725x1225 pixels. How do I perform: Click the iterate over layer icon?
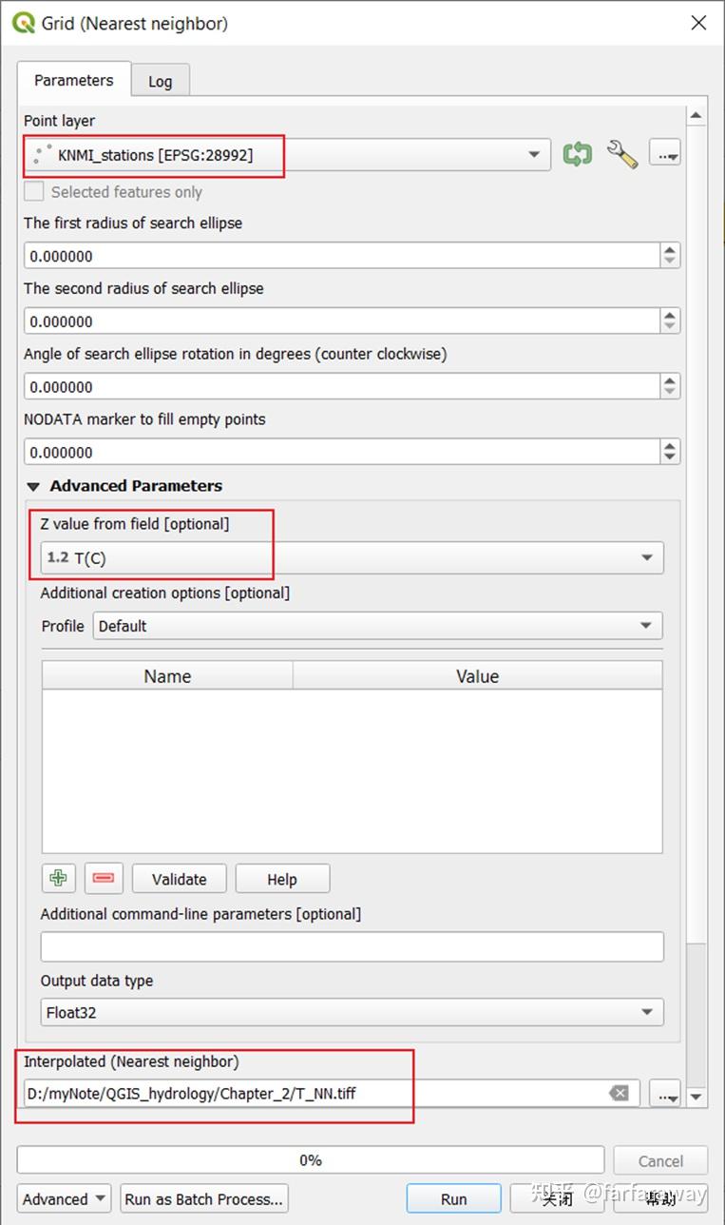coord(577,154)
